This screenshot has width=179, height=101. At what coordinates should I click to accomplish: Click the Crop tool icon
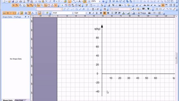pos(113,5)
